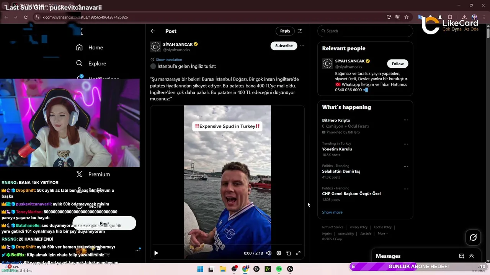490x275 pixels.
Task: Click the Reply button
Action: click(285, 31)
